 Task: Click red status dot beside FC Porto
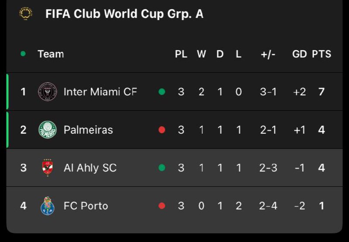tap(162, 206)
